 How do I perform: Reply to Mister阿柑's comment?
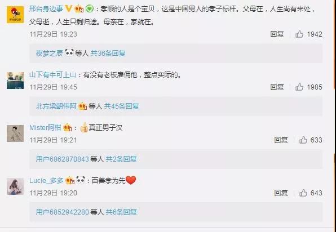coord(281,140)
